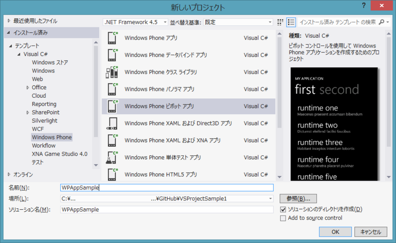Click the 名前 input field WPAppSample

167,187
